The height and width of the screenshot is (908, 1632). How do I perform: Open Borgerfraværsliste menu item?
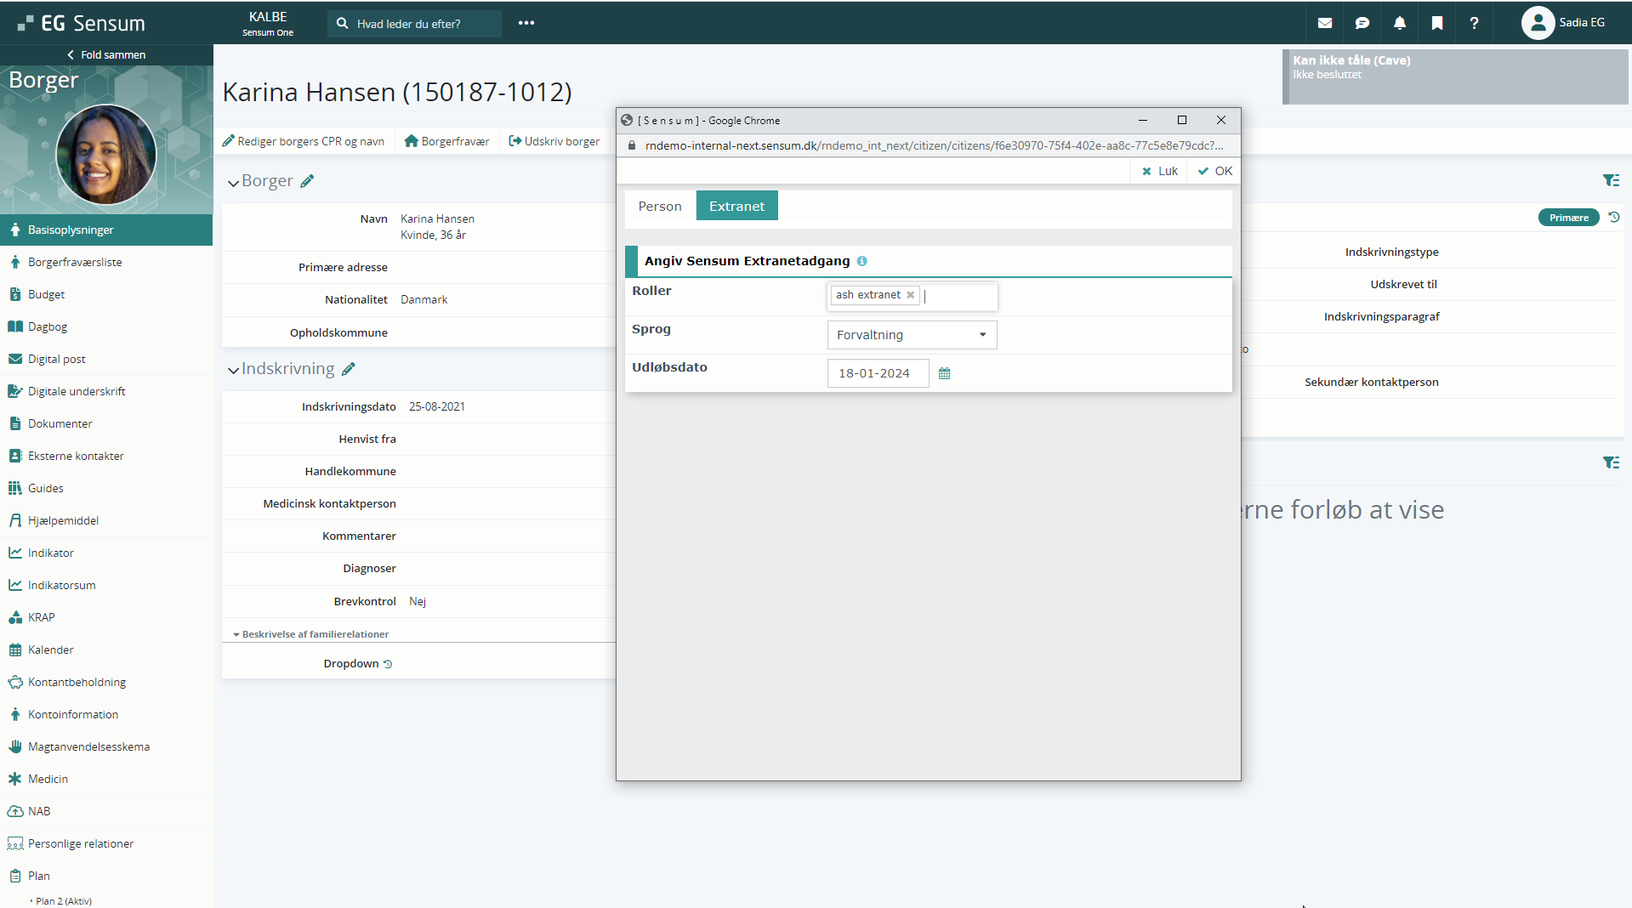point(106,262)
